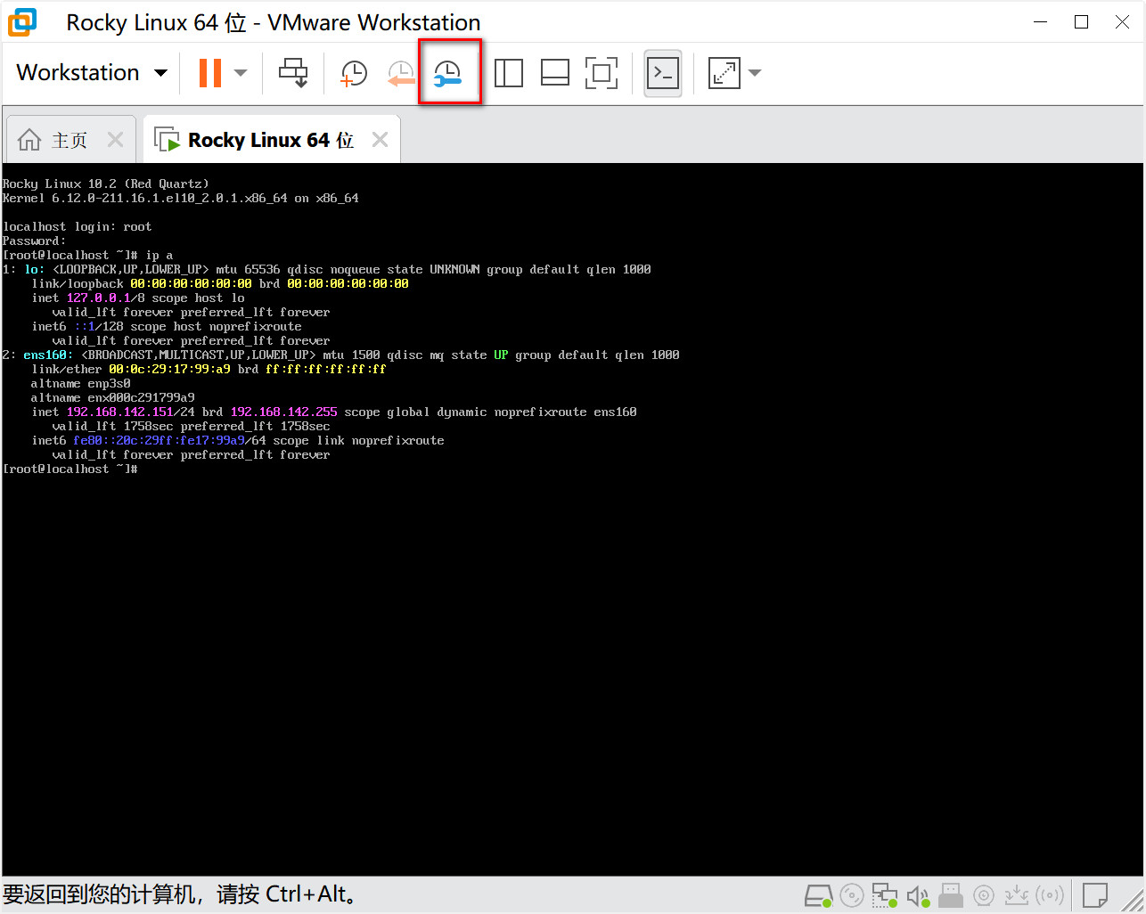This screenshot has height=914, width=1146.
Task: Click the network adapter status icon
Action: 885,895
